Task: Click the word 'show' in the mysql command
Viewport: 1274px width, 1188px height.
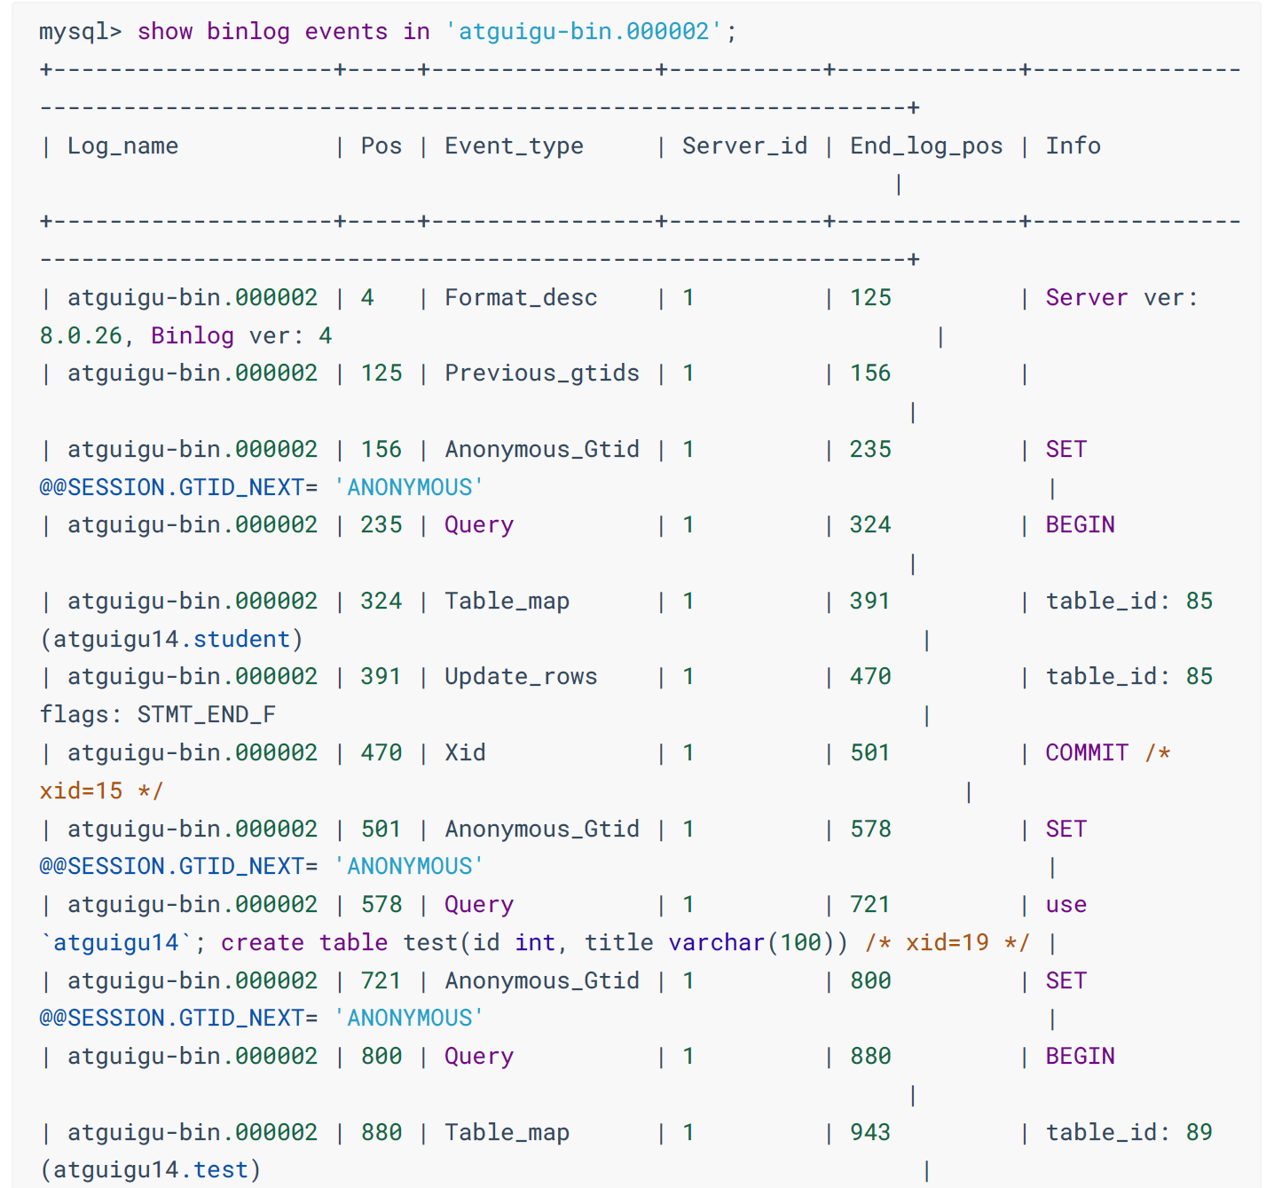Action: [165, 32]
